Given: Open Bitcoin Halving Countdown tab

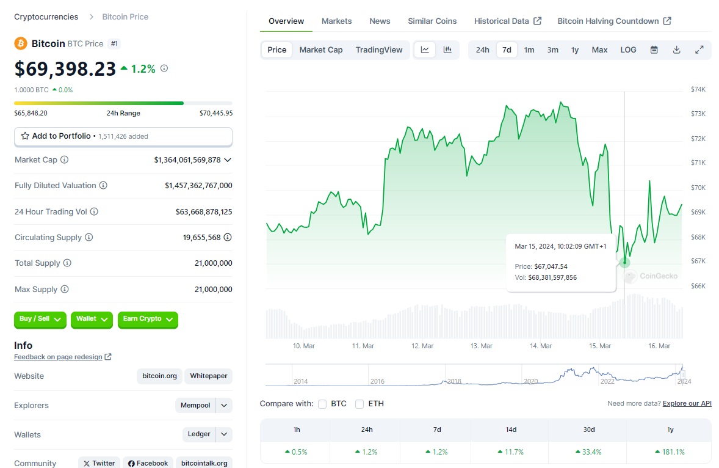Looking at the screenshot, I should (x=614, y=21).
